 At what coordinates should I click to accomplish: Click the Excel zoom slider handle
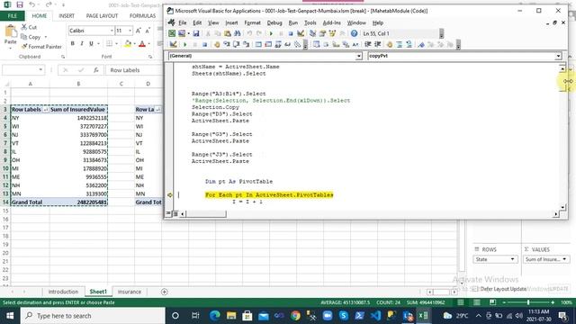(x=528, y=302)
